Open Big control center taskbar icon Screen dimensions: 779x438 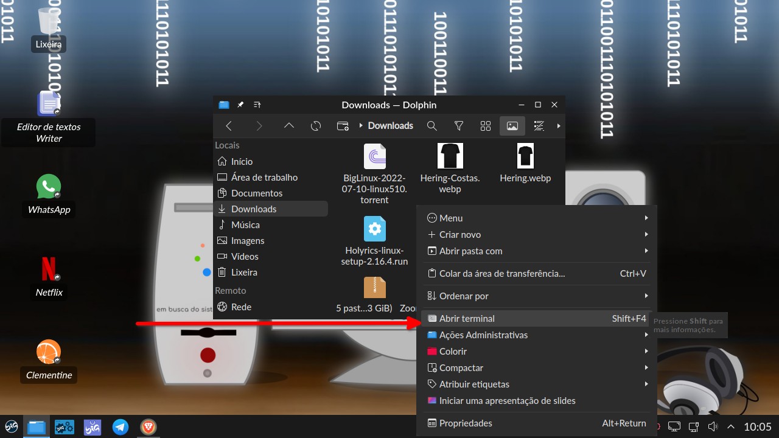click(x=65, y=427)
